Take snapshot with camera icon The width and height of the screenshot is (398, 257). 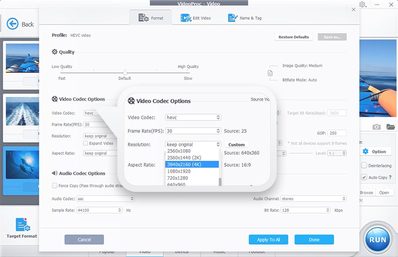pos(376,127)
